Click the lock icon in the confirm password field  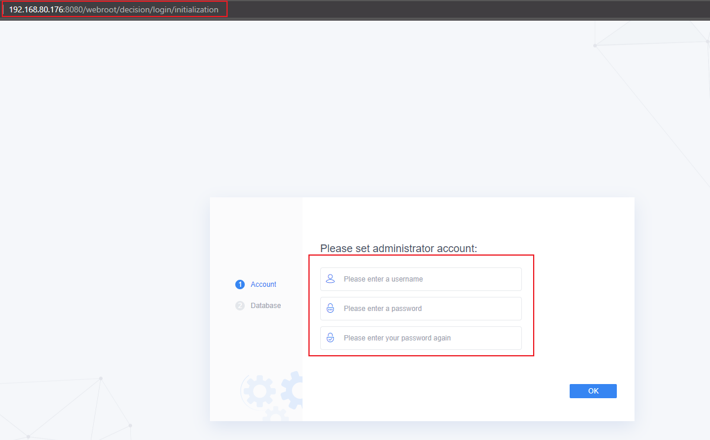pyautogui.click(x=330, y=338)
